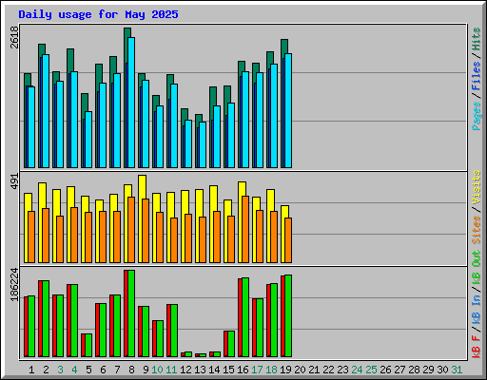Click the cyan hits bar for day 5

click(88, 140)
